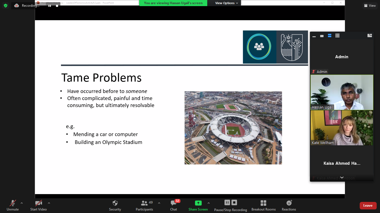
Task: Switch video panel to grid view
Action: [337, 36]
